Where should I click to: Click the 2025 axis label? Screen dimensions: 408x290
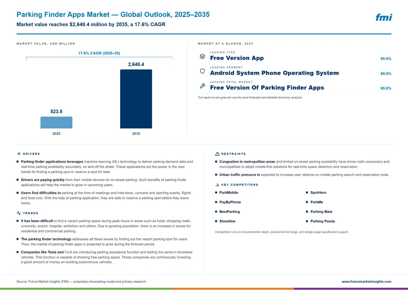coord(56,134)
